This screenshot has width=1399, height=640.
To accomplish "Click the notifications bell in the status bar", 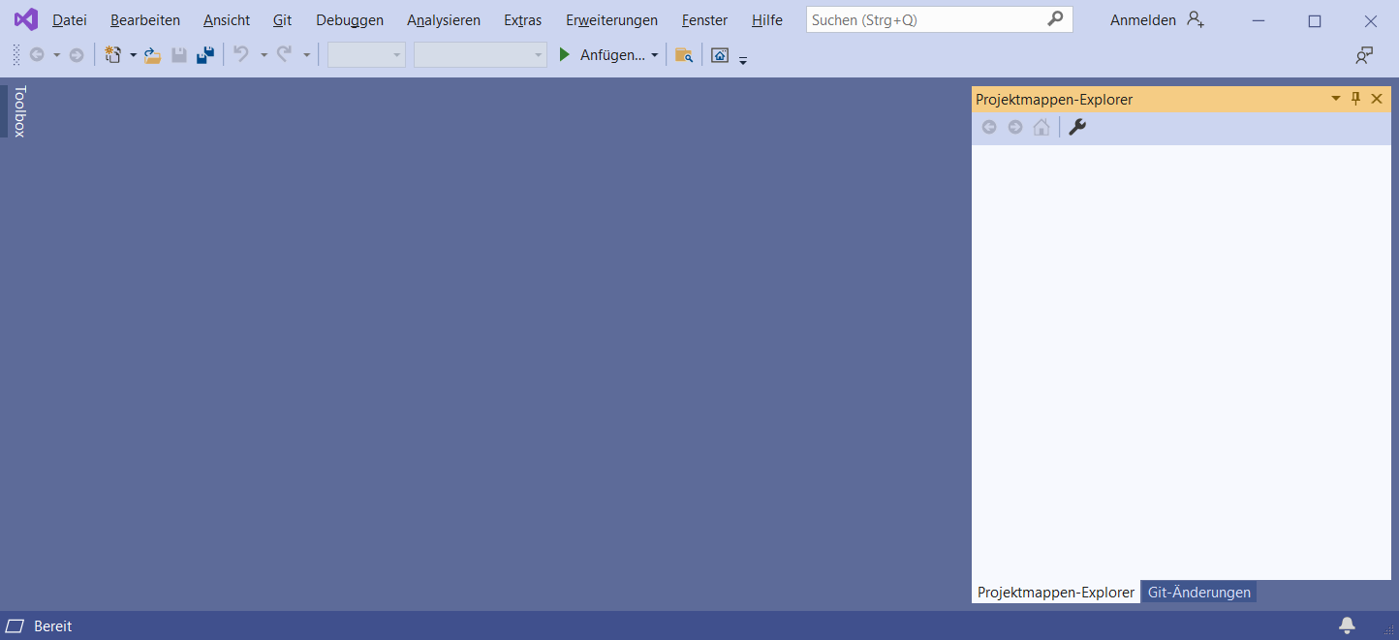I will coord(1347,625).
